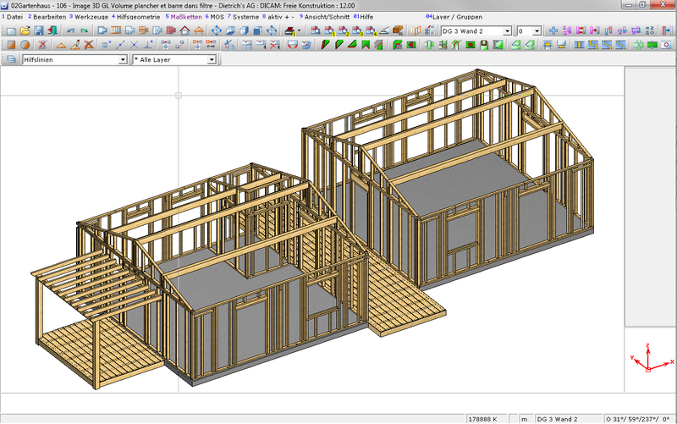Open the DG 3 Wand 2 dropdown

(x=507, y=30)
